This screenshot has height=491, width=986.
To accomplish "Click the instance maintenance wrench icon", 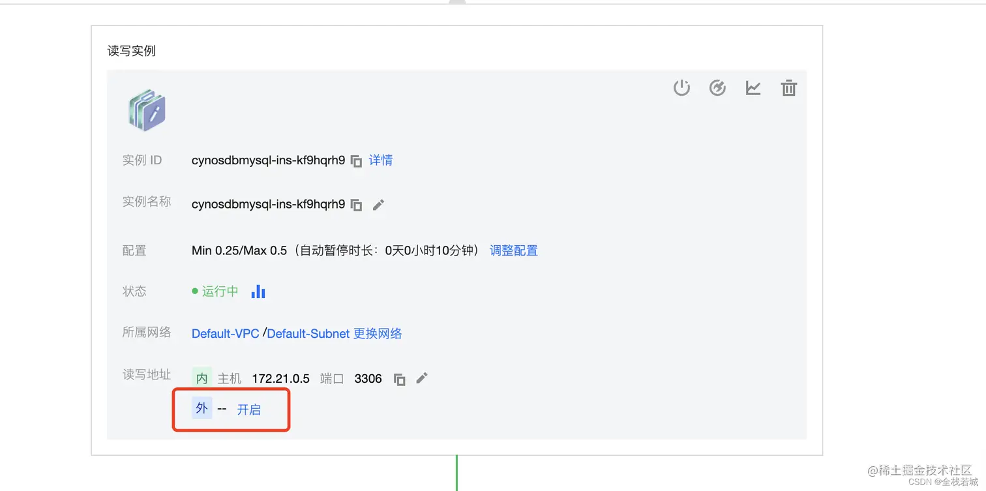I will [x=717, y=87].
